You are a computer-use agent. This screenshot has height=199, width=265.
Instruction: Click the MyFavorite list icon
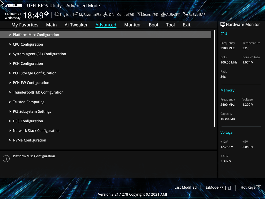coord(76,15)
